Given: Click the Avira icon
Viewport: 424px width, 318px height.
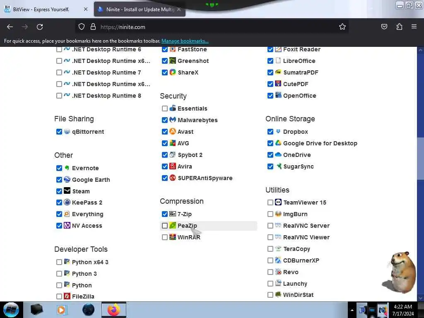Looking at the screenshot, I should tap(173, 166).
